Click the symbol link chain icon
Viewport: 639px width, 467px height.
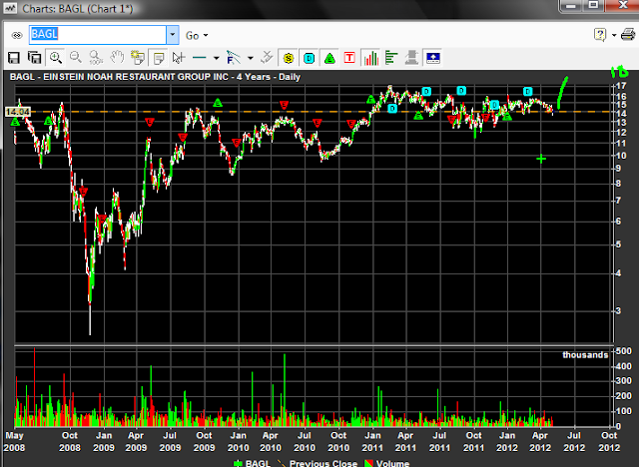(17, 35)
